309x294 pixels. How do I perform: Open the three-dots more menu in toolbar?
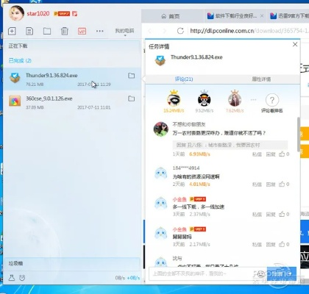click(x=99, y=31)
